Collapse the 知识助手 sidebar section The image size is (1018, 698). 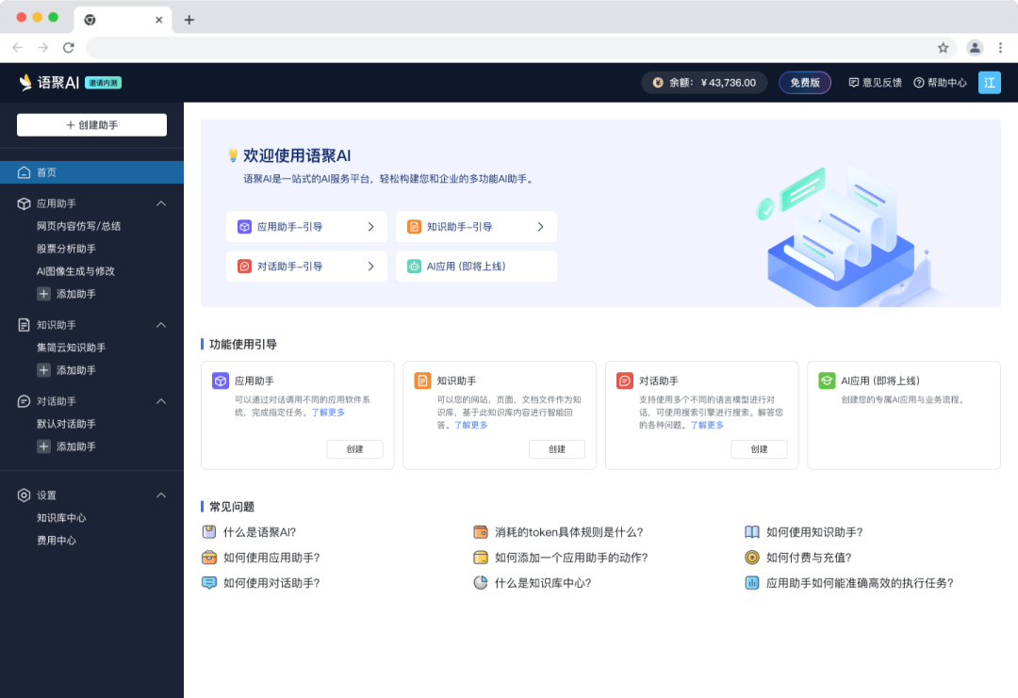160,325
